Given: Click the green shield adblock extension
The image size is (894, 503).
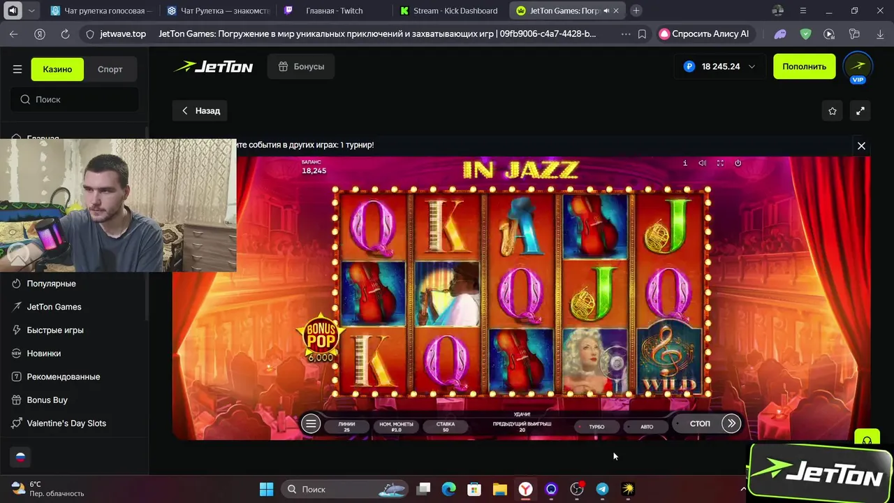Looking at the screenshot, I should click(805, 34).
